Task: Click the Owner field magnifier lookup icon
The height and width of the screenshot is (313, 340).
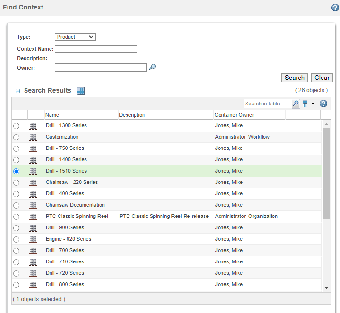Action: 152,67
